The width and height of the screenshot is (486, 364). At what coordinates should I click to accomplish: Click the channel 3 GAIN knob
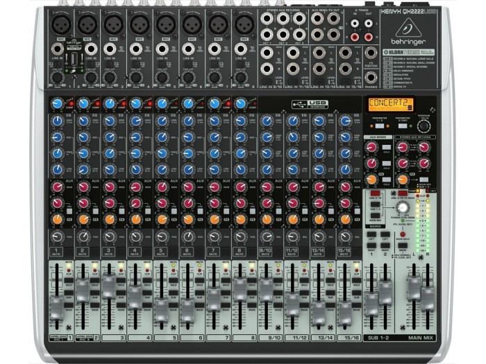click(109, 78)
